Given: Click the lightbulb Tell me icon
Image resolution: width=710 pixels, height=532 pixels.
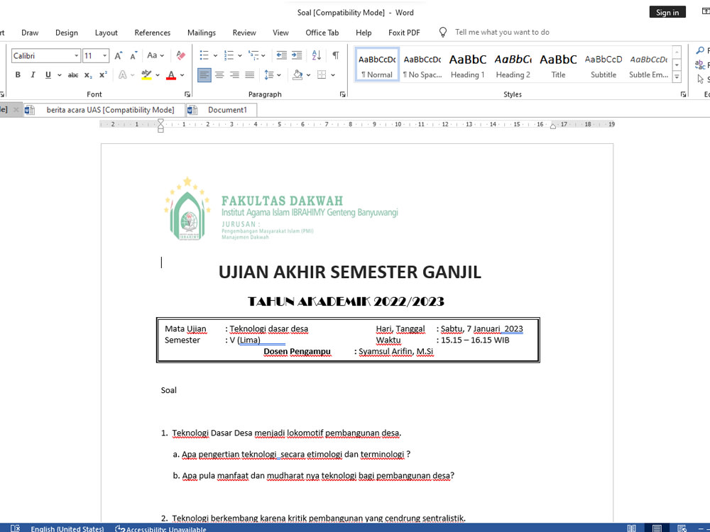Looking at the screenshot, I should pos(443,32).
